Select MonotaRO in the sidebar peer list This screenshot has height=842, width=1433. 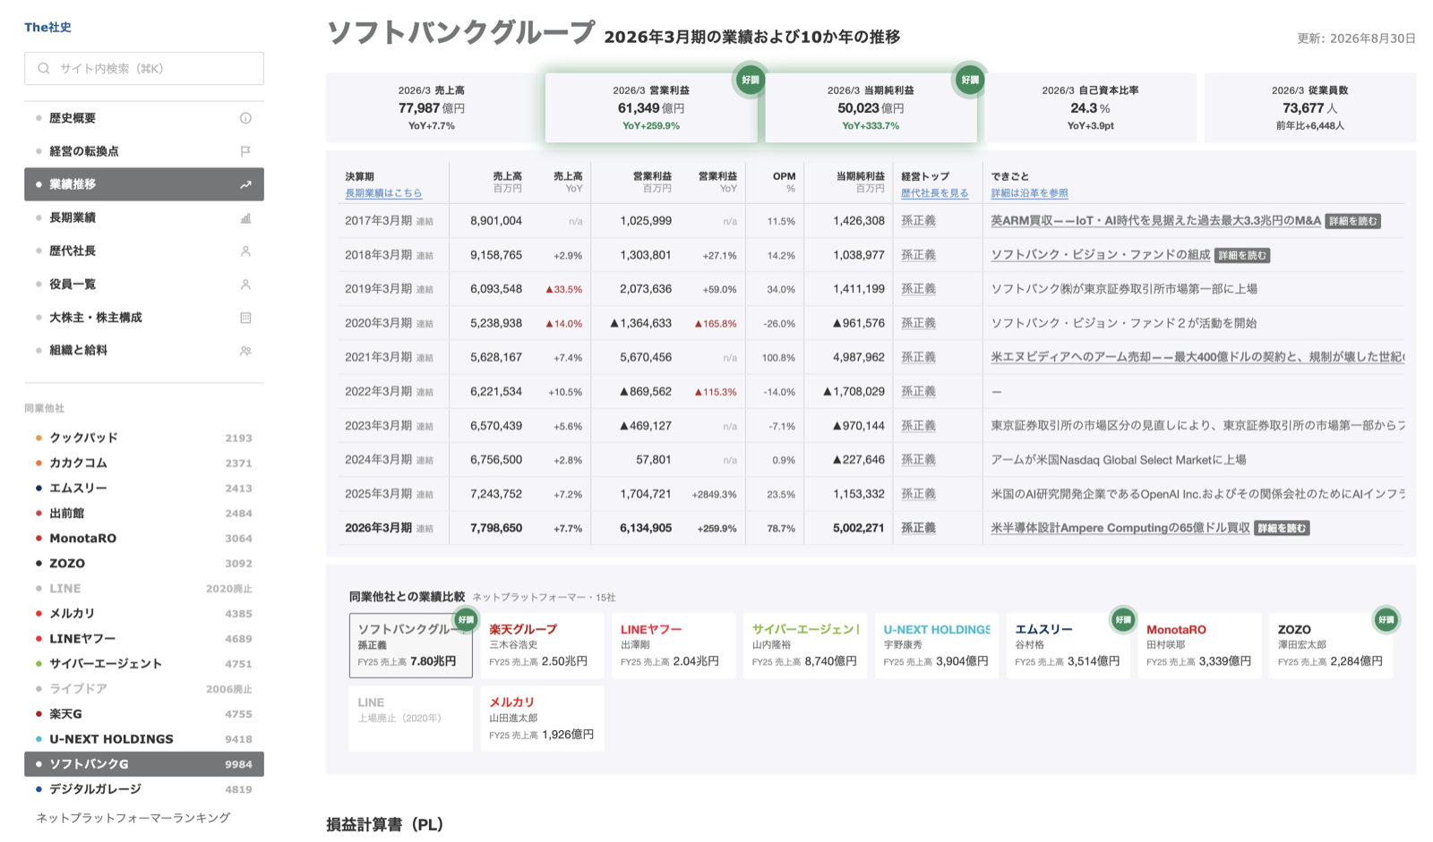pyautogui.click(x=144, y=538)
